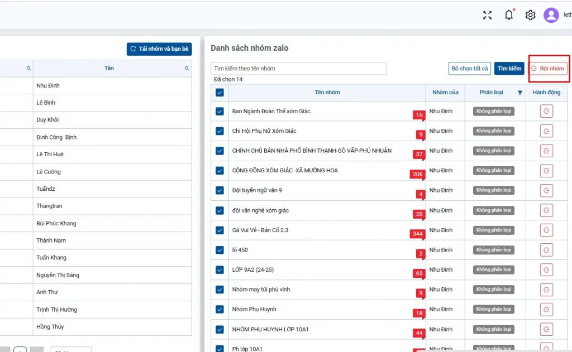Focus the group name search field
Viewport: 572px width, 352px height.
pyautogui.click(x=298, y=69)
